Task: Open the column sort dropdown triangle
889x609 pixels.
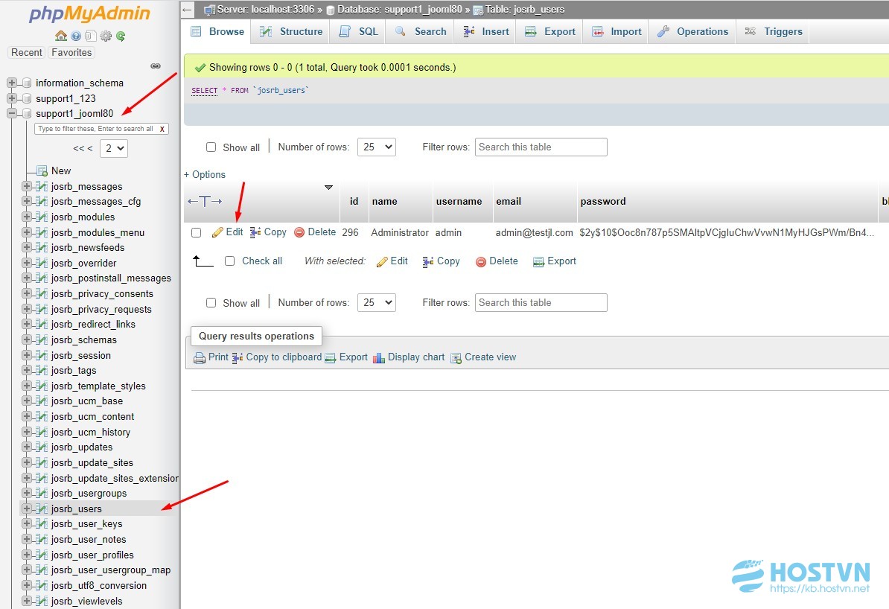Action: (328, 187)
